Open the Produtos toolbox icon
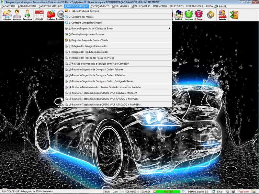The width and height of the screenshot is (259, 194). pos(51,15)
